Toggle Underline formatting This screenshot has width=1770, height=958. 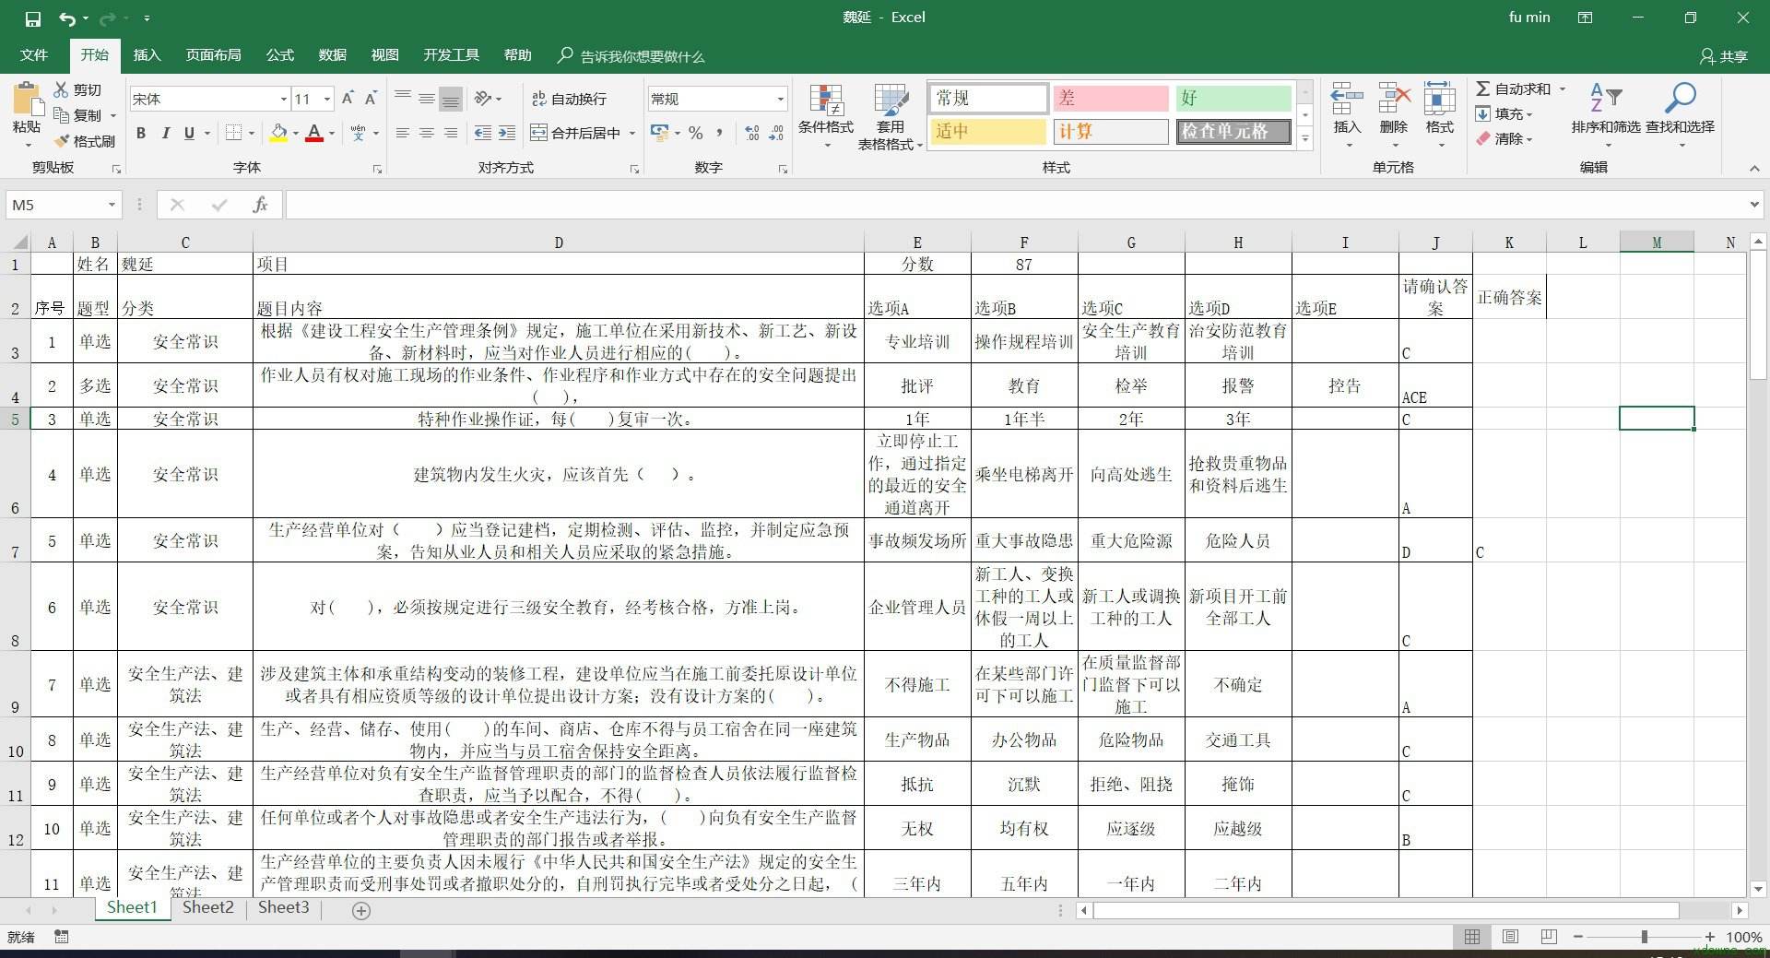coord(189,133)
